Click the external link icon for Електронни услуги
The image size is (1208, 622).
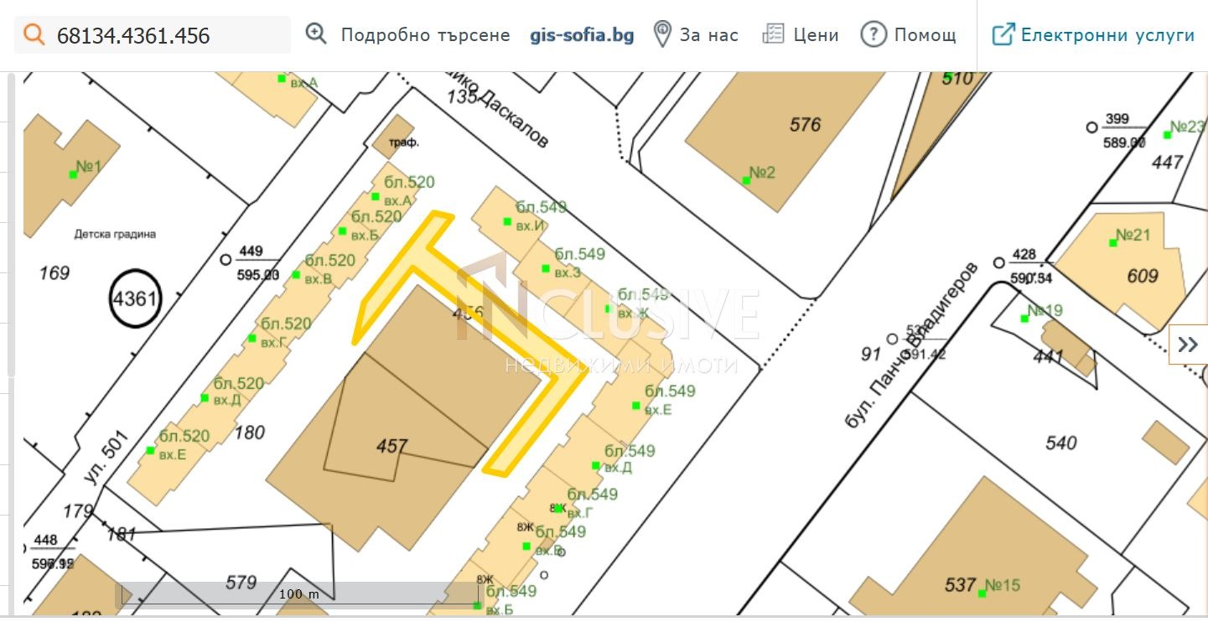[x=1003, y=35]
